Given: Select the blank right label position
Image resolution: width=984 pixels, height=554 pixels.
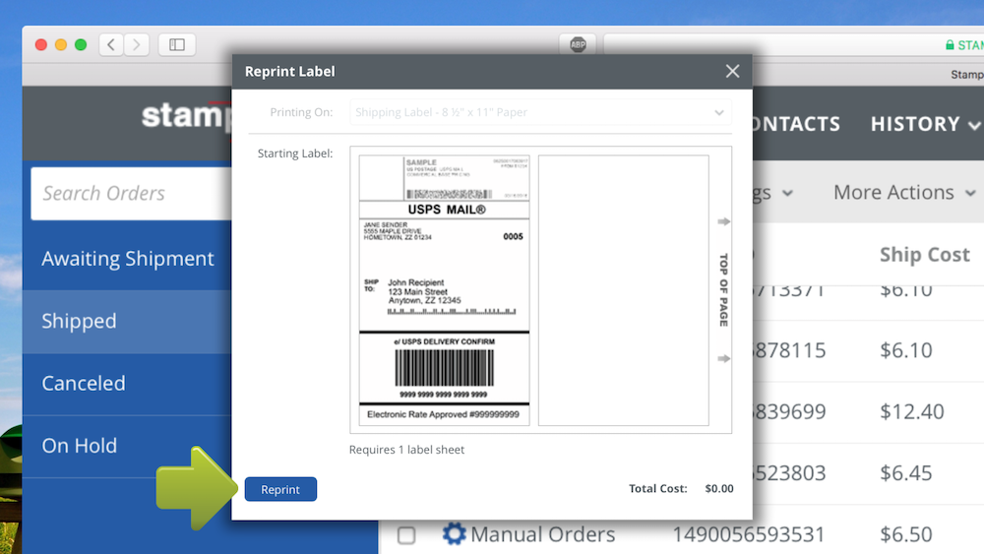Looking at the screenshot, I should 623,290.
